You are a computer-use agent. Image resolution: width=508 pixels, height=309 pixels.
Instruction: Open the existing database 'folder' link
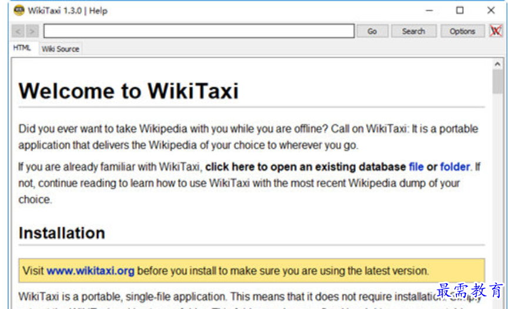pos(455,167)
